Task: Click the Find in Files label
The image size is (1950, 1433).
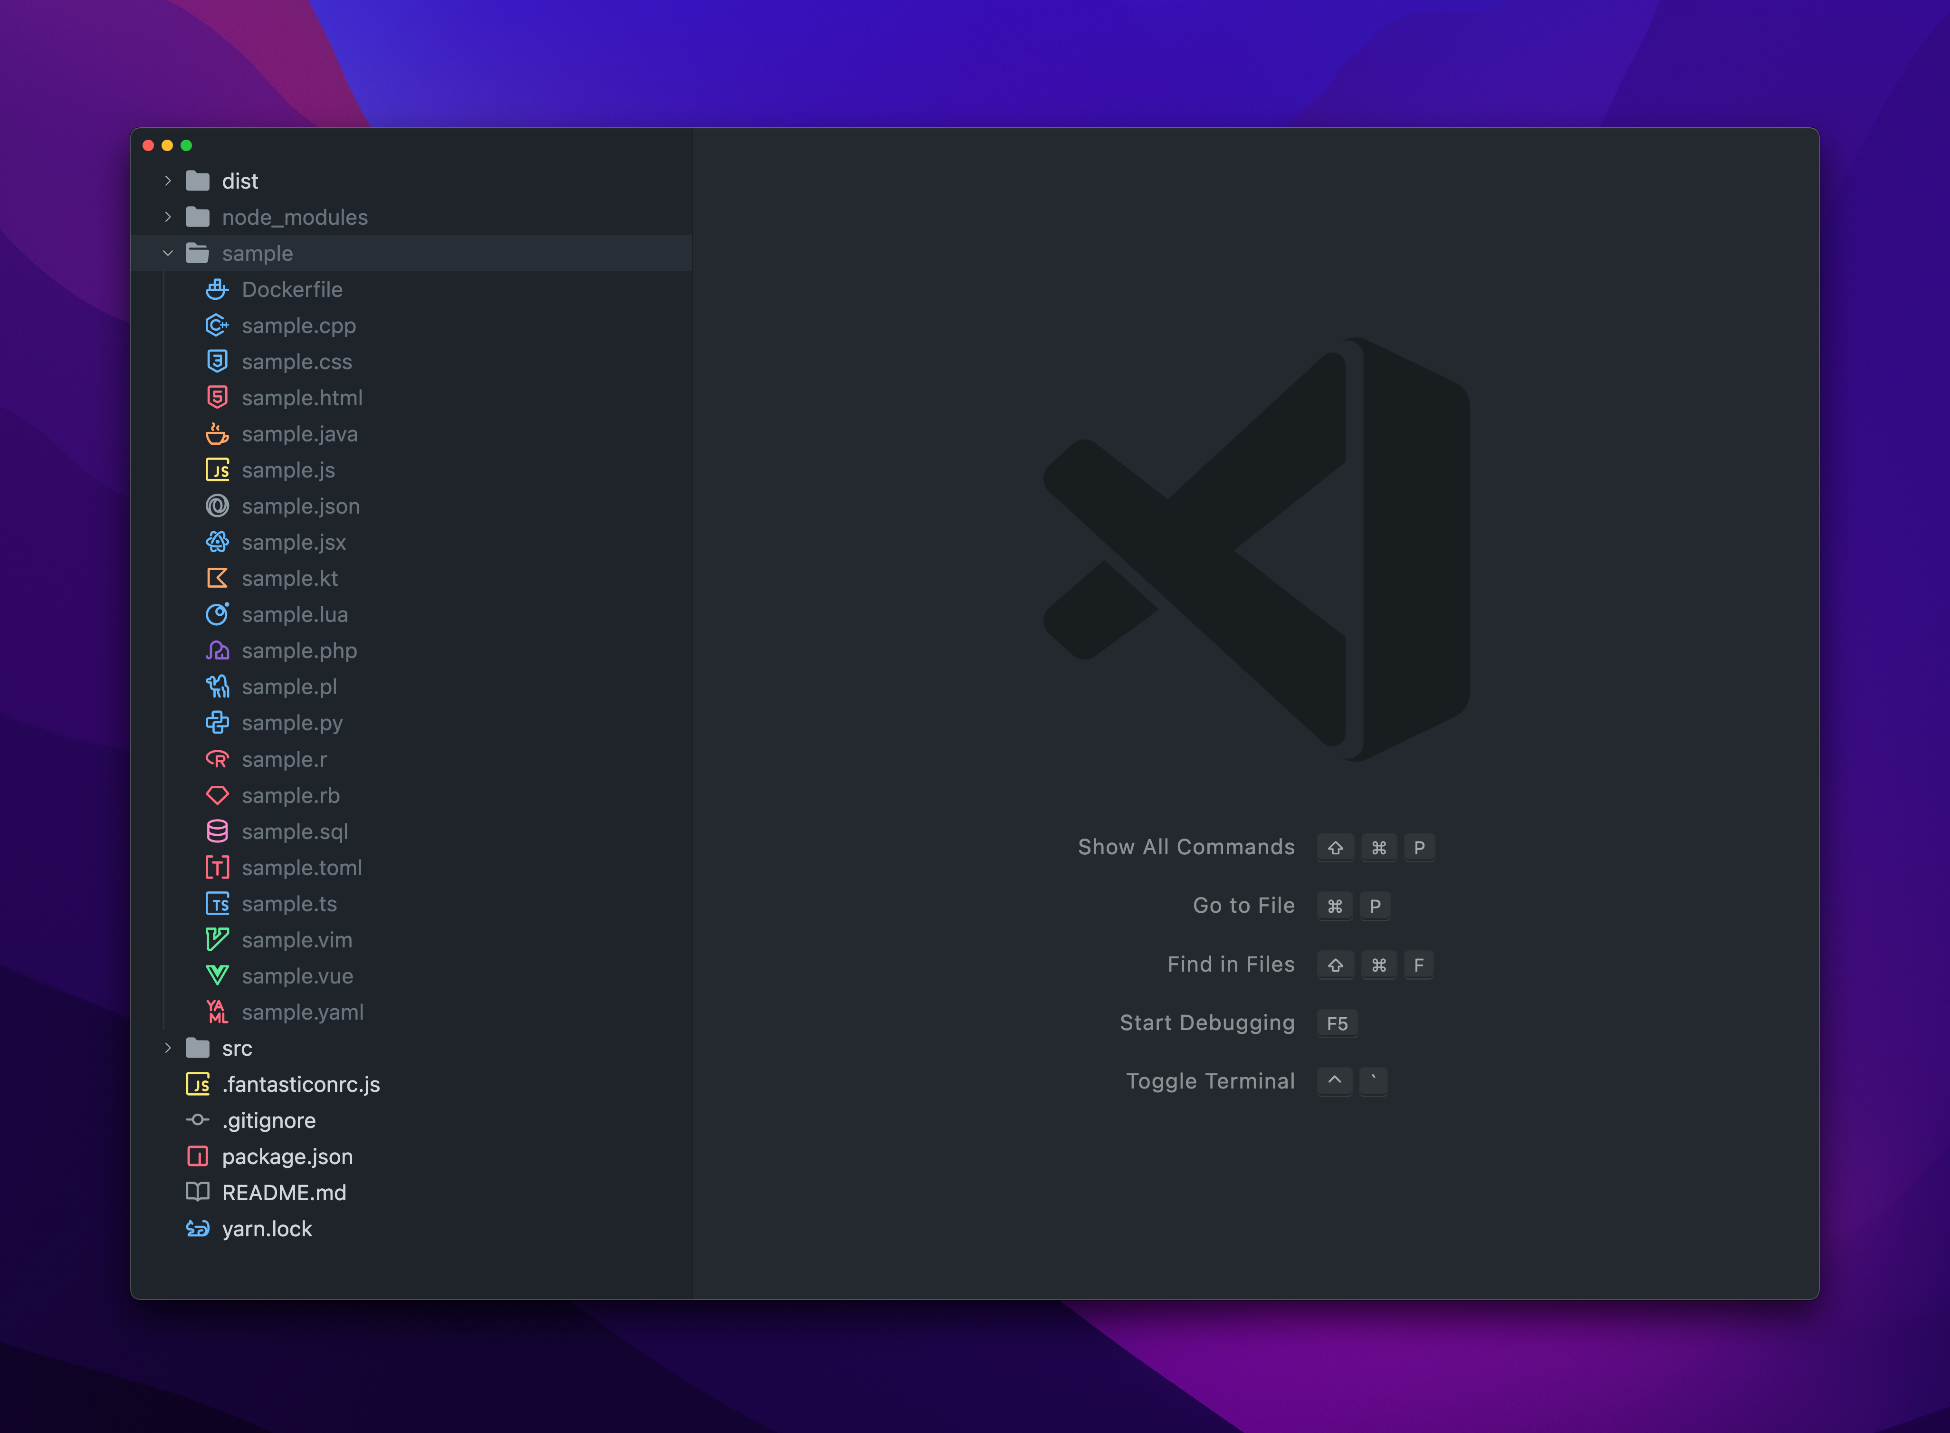Action: [x=1231, y=964]
